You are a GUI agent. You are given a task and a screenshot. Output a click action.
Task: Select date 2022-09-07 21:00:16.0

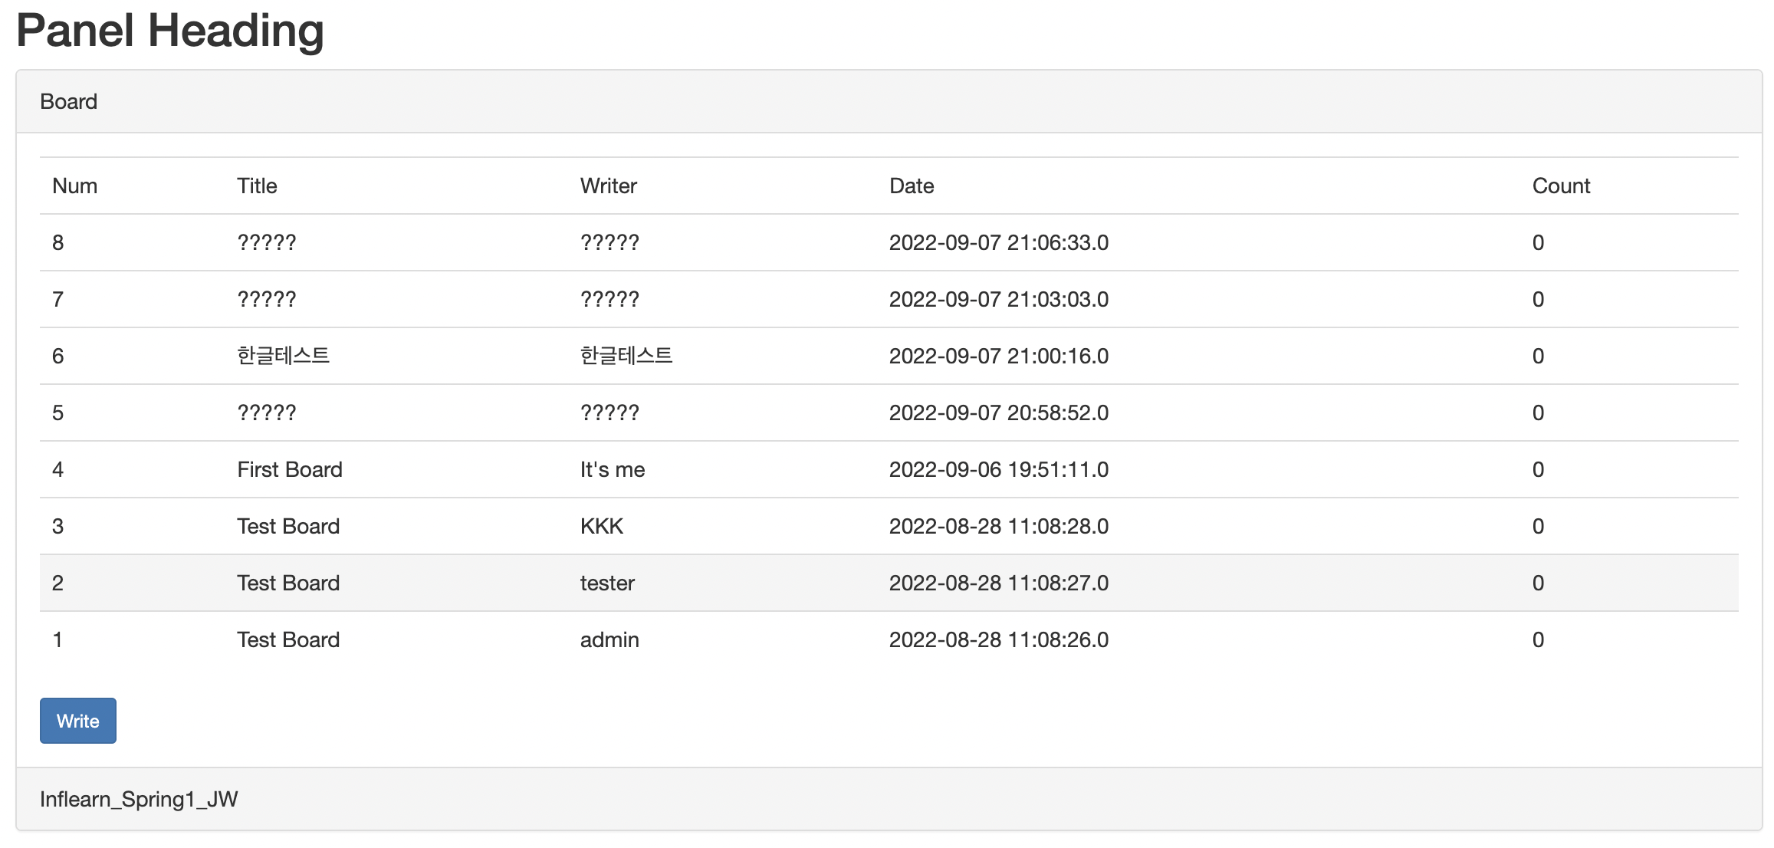click(x=999, y=356)
